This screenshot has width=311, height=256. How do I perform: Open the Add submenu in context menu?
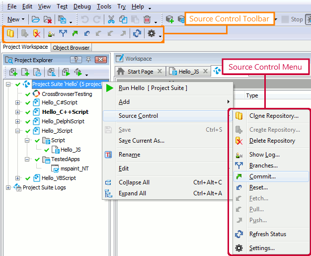tap(167, 102)
